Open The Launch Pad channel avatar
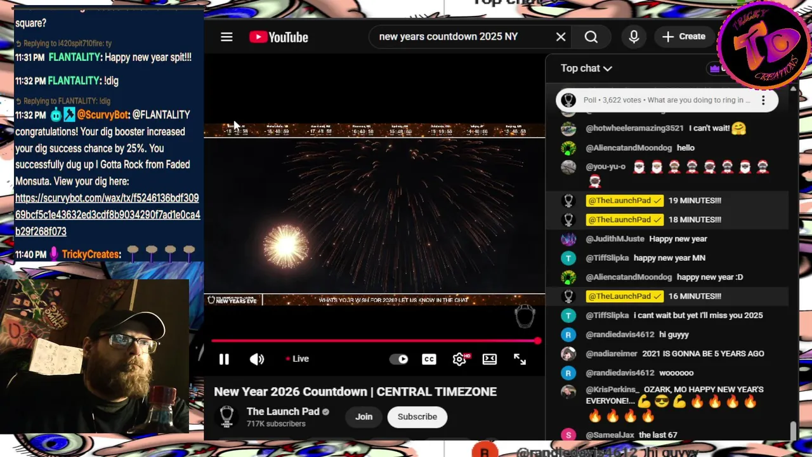Screen dimensions: 812x457 pos(226,416)
